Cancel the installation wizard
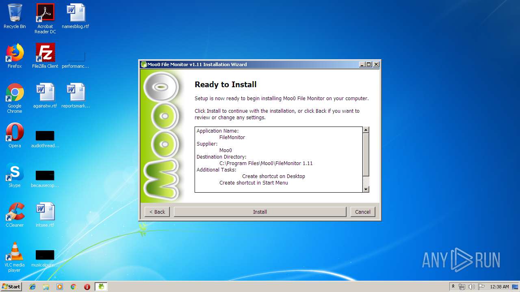The height and width of the screenshot is (292, 520). [363, 212]
